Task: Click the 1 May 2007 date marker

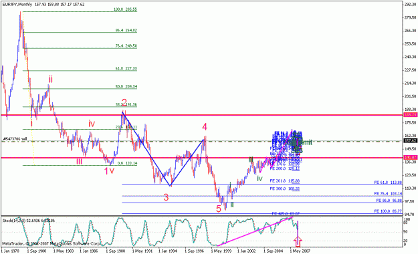Action: (x=300, y=251)
